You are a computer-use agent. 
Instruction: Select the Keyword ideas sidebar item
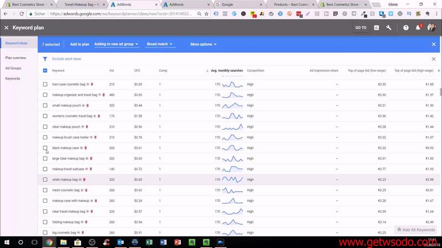pyautogui.click(x=17, y=43)
